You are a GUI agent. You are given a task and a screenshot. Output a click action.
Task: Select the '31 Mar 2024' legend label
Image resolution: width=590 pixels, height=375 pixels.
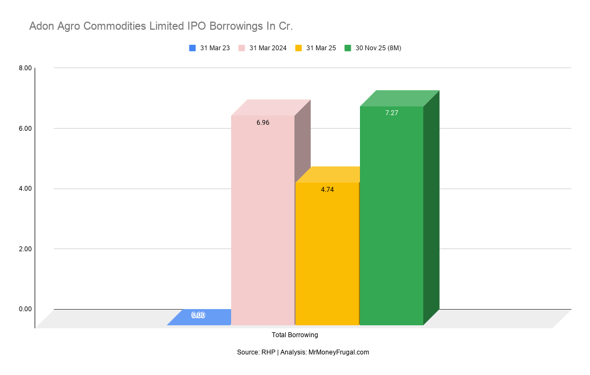(x=268, y=48)
